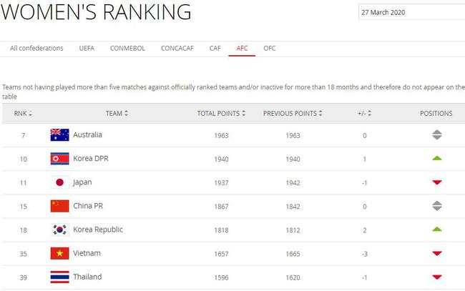
Task: Click the Vietnam flag icon
Action: (x=59, y=253)
